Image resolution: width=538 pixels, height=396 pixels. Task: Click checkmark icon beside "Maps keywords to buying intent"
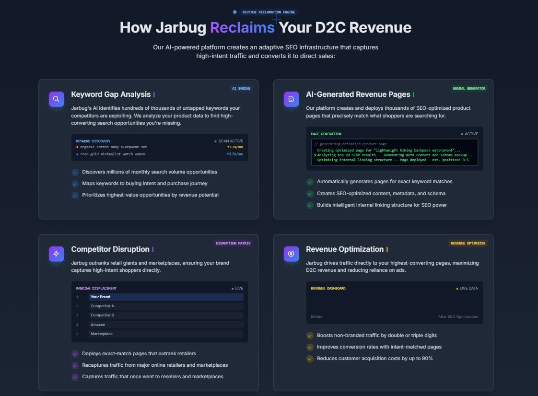[75, 184]
